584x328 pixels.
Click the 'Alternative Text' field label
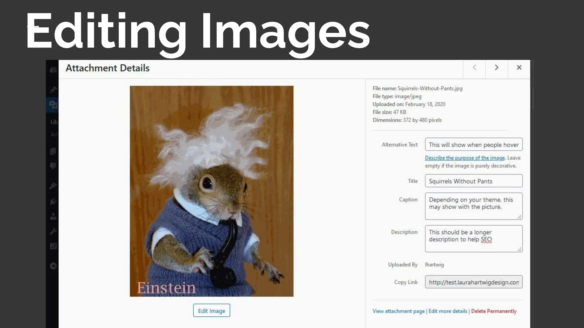400,145
